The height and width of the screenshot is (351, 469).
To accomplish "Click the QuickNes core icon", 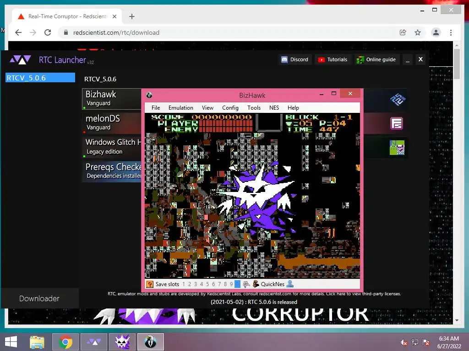I will [x=256, y=284].
